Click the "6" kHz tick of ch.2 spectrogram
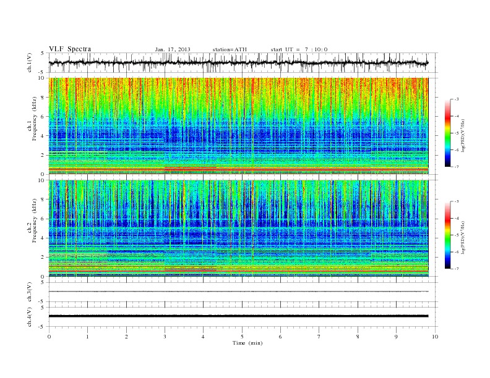The image size is (490, 378). point(43,219)
